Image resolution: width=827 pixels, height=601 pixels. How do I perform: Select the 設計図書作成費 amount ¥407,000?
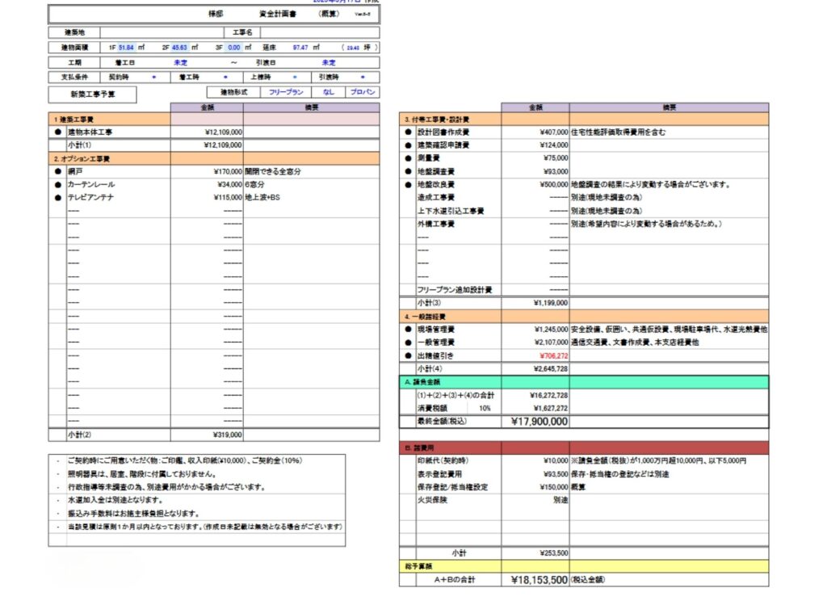(x=554, y=132)
